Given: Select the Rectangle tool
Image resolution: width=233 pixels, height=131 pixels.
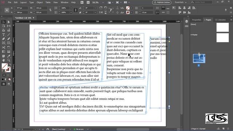Looking at the screenshot, I should tap(9, 43).
